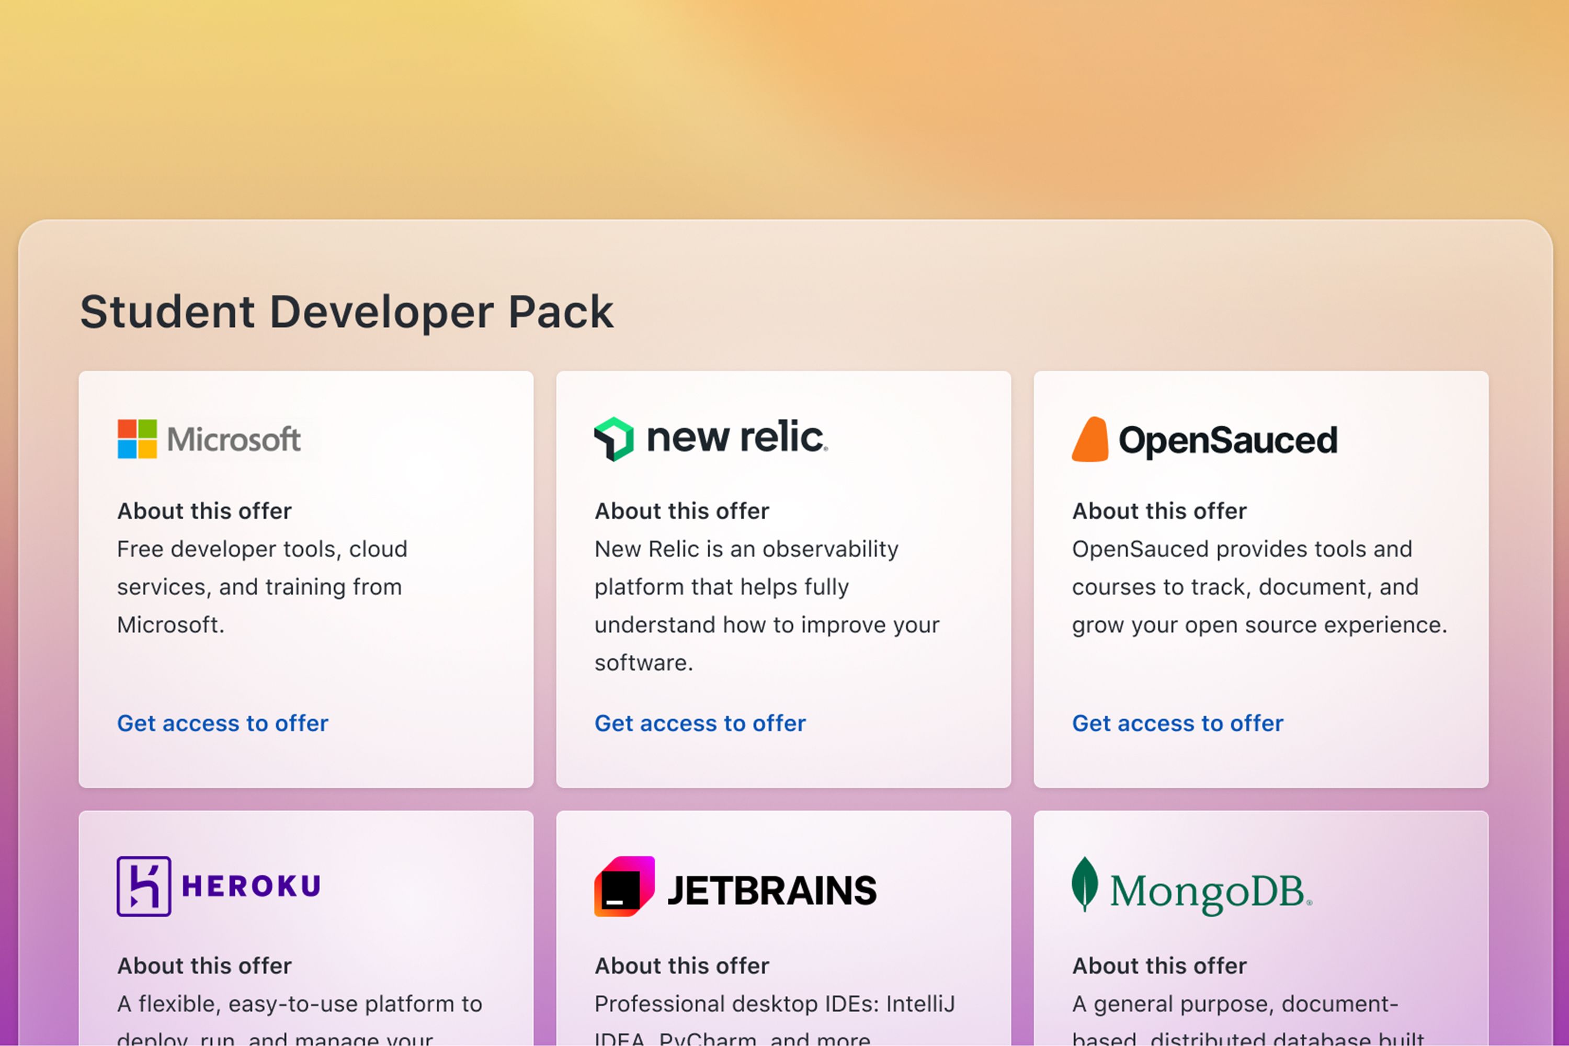Click the OpenSauced logo
This screenshot has width=1569, height=1046.
tap(1205, 440)
